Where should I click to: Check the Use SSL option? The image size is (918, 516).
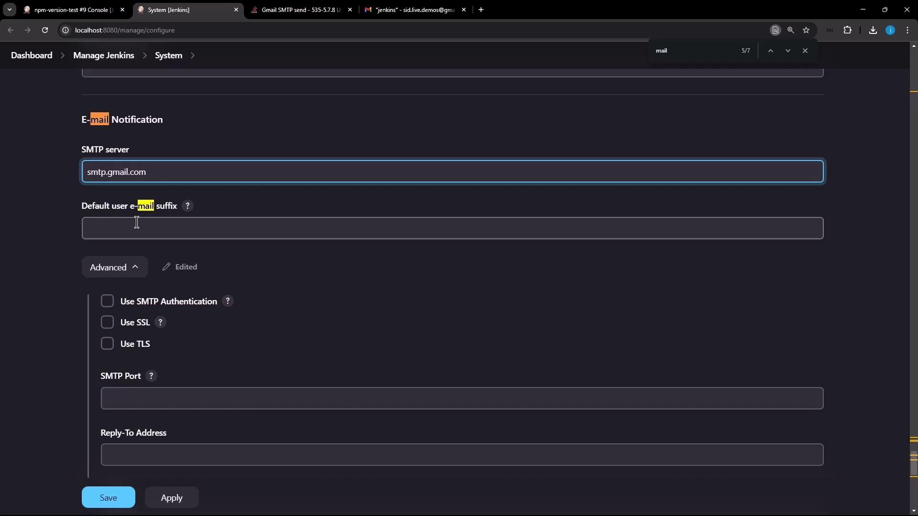coord(107,322)
